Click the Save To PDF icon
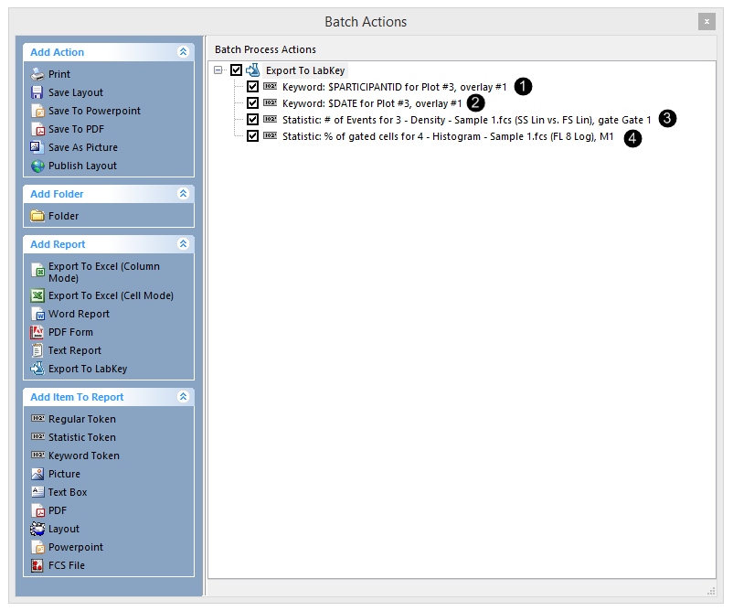 coord(37,129)
